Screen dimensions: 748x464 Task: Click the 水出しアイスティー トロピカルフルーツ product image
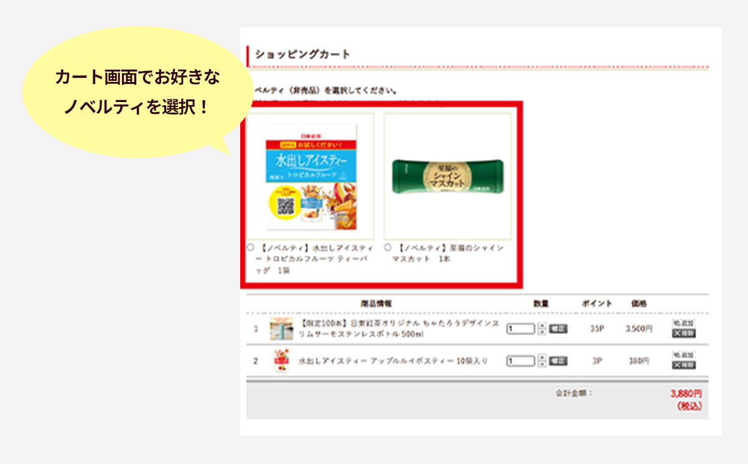click(x=311, y=177)
